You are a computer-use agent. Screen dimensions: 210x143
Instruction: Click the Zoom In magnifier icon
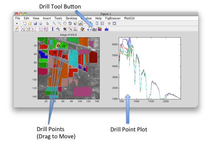pyautogui.click(x=54, y=24)
